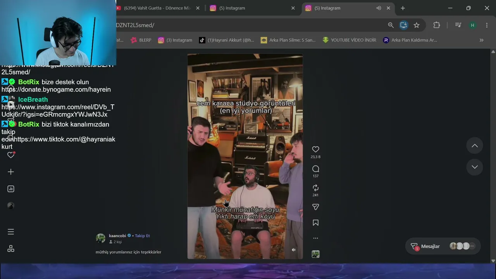Image resolution: width=496 pixels, height=279 pixels.
Task: Save the reel with bookmark icon
Action: pos(315,223)
